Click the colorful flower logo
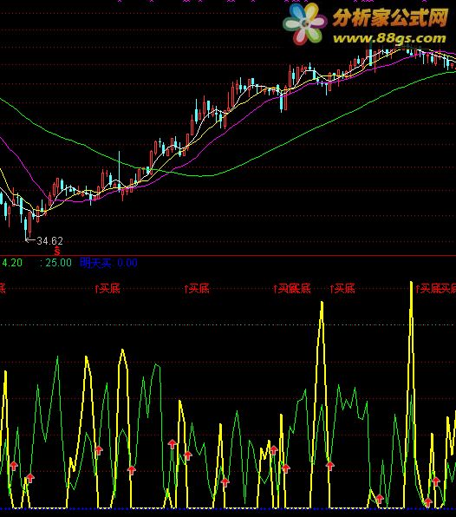The image size is (456, 517). 305,24
